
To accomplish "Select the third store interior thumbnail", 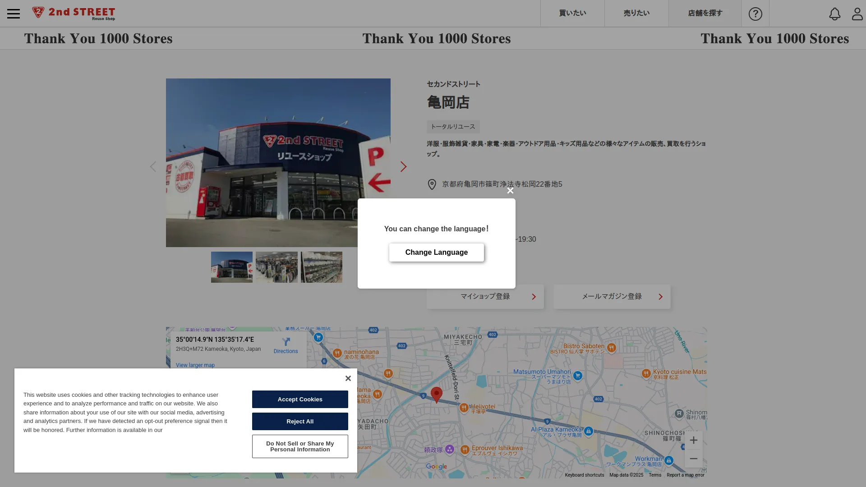I will 322,267.
